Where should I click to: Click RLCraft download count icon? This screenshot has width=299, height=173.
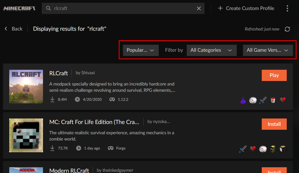click(52, 99)
